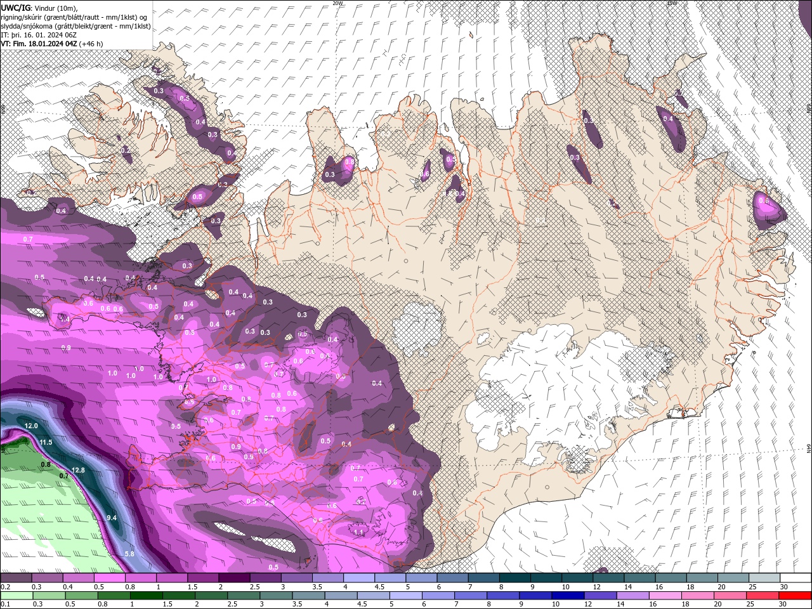Viewport: 812px width, 609px height.
Task: Click the white swatch labeled 30 in the upper snow legend
Action: (x=796, y=578)
